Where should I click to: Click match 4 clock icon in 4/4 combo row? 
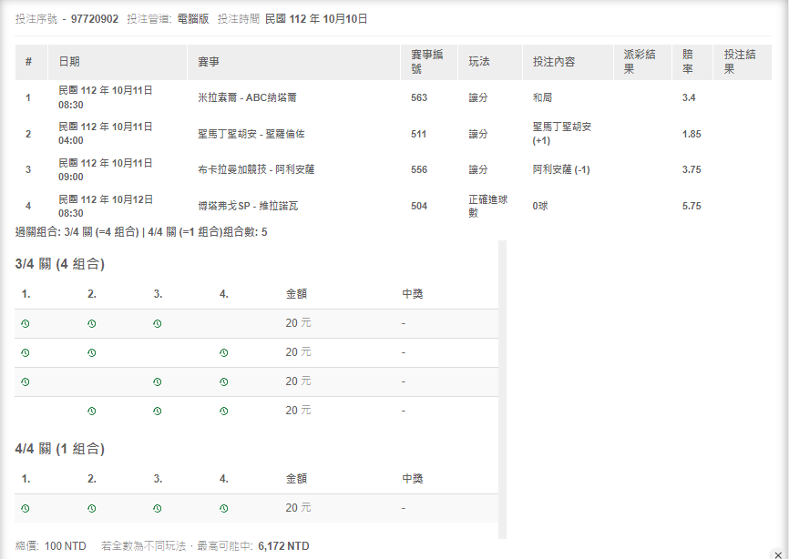224,509
